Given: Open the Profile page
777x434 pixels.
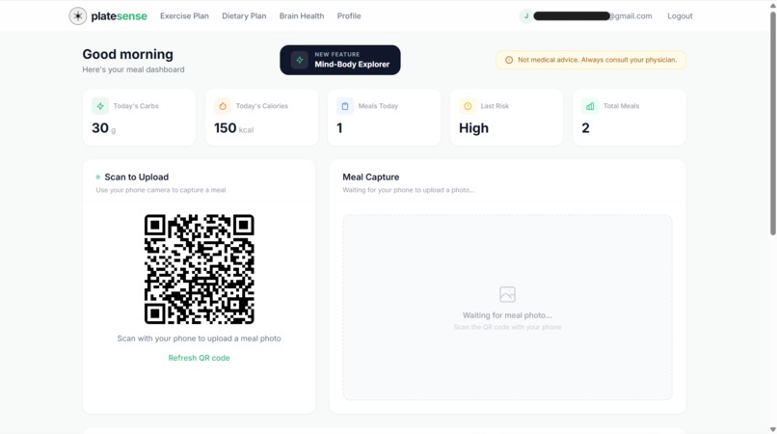Looking at the screenshot, I should coord(349,15).
